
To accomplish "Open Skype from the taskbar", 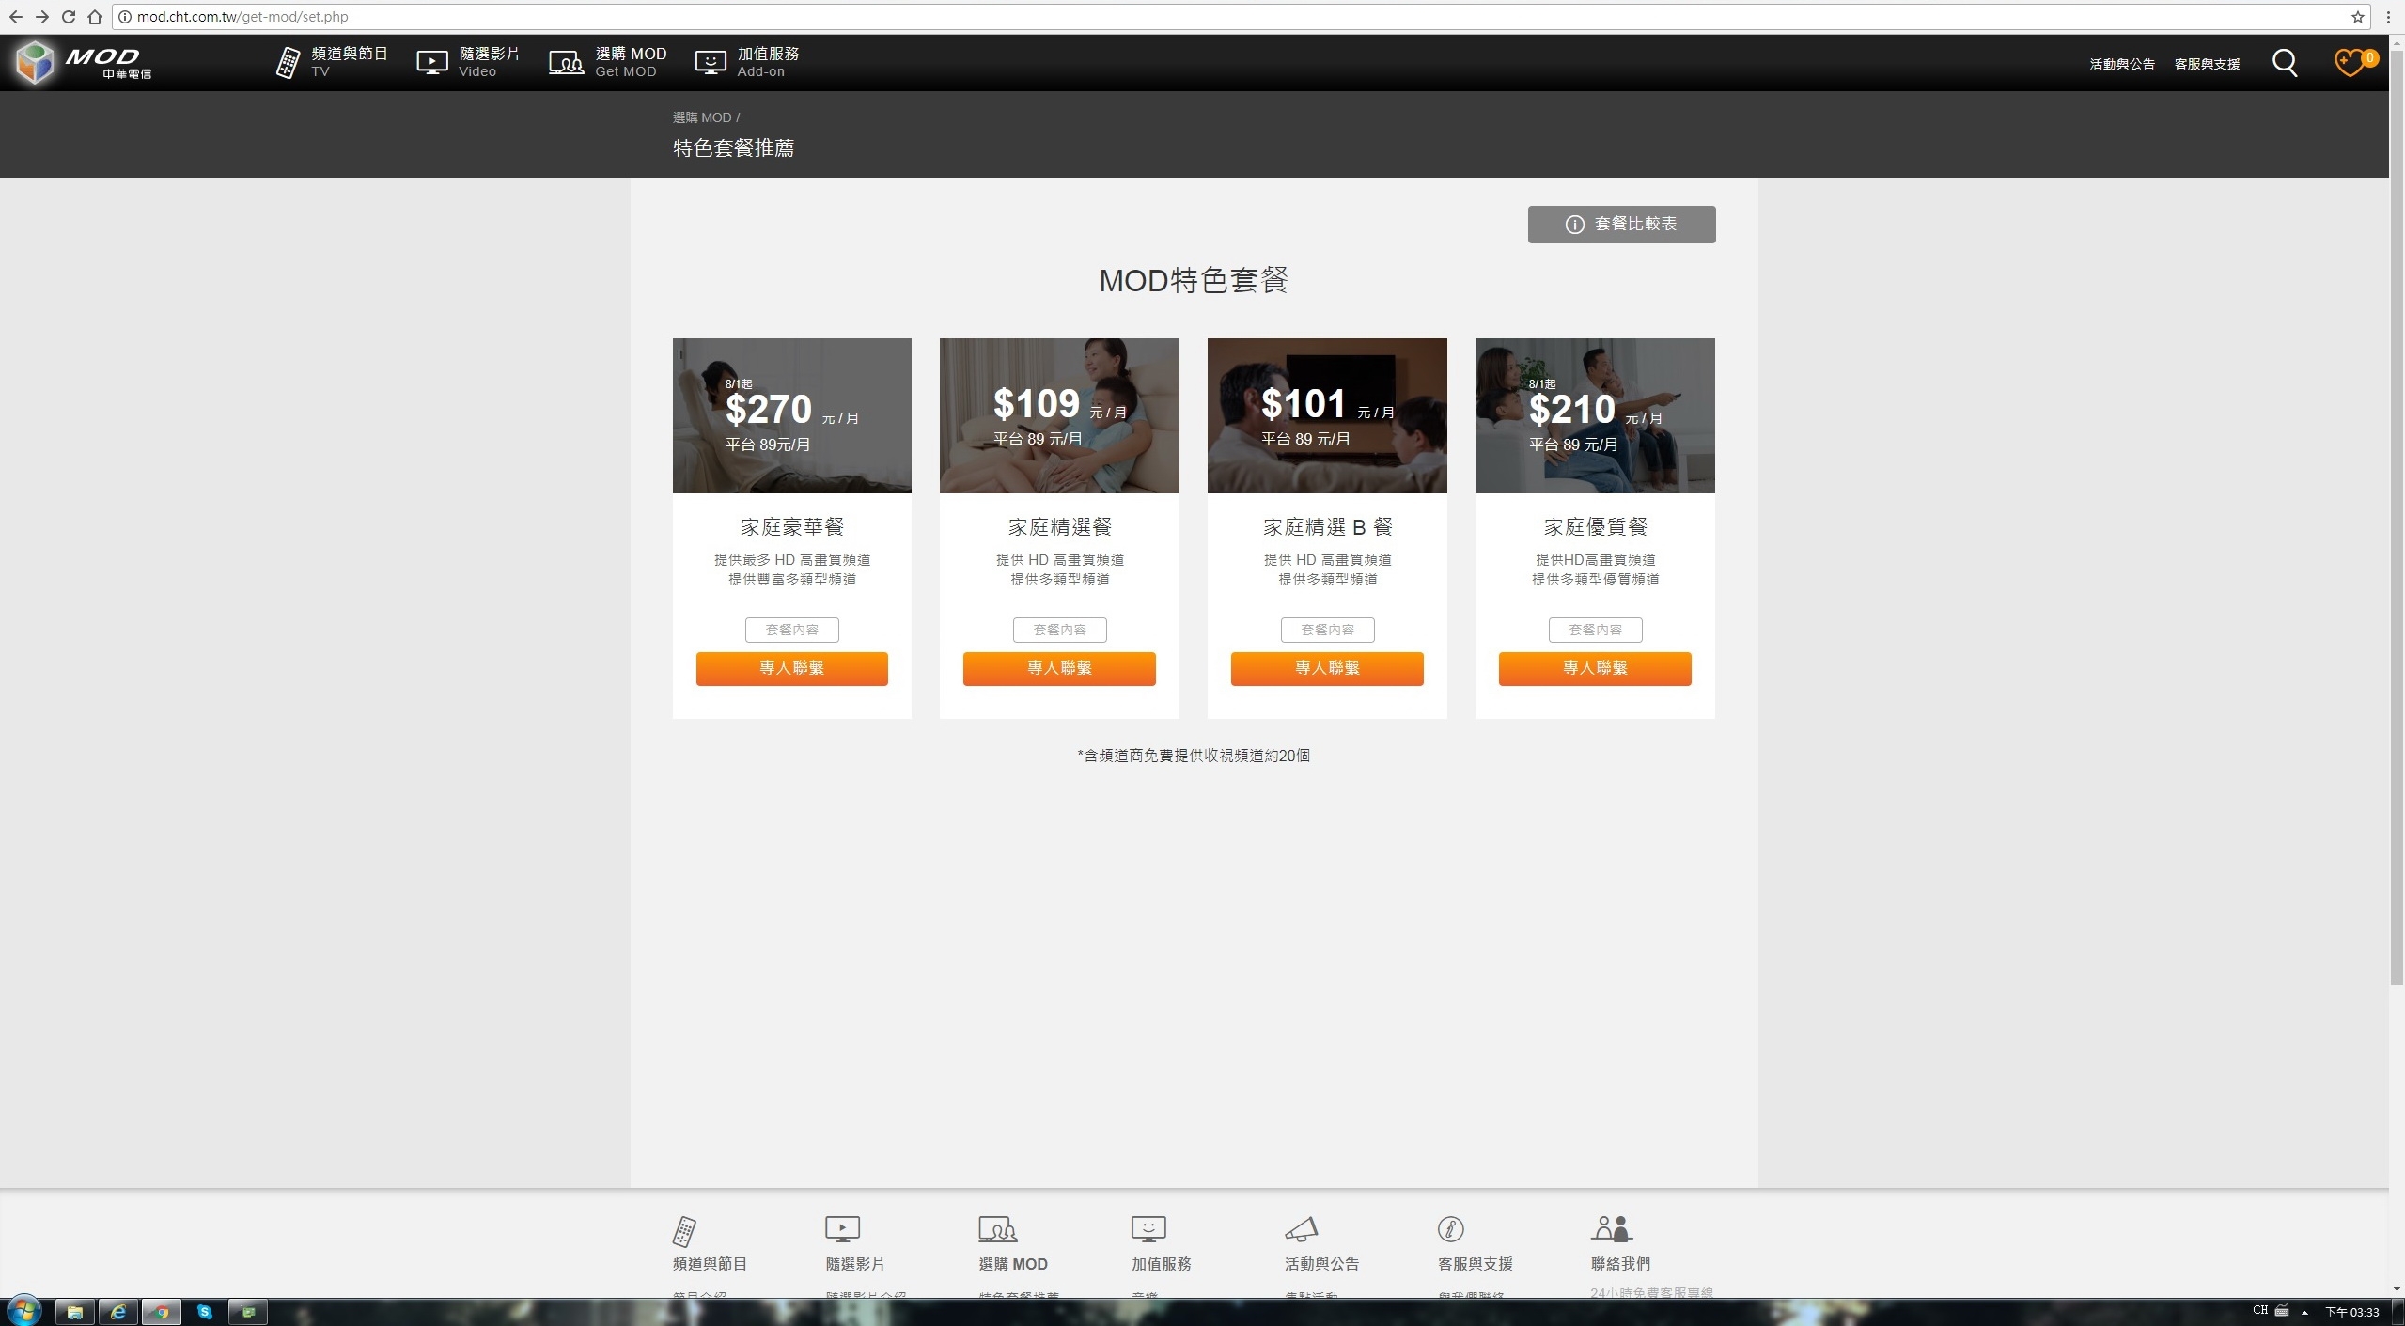I will click(x=205, y=1312).
